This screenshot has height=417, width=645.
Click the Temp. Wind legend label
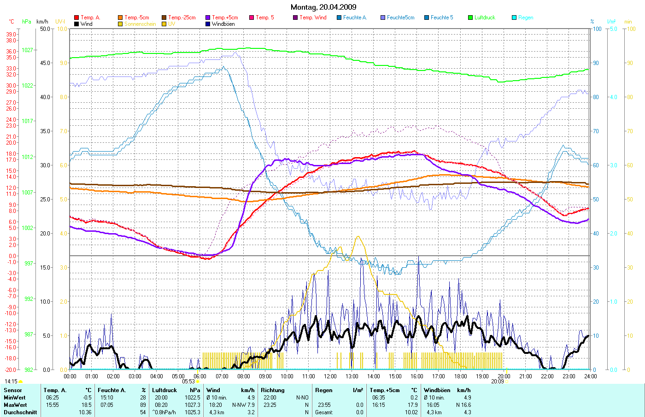pyautogui.click(x=313, y=18)
